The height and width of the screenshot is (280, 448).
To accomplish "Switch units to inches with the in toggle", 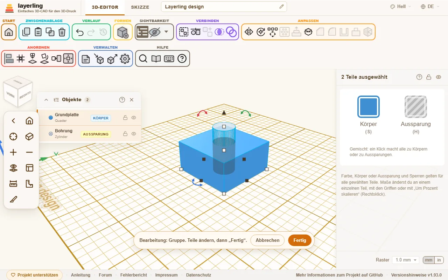I will (x=439, y=260).
